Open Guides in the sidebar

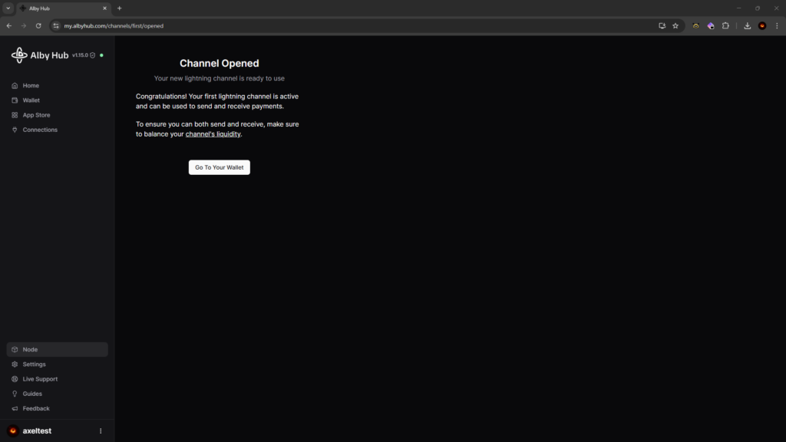coord(32,394)
